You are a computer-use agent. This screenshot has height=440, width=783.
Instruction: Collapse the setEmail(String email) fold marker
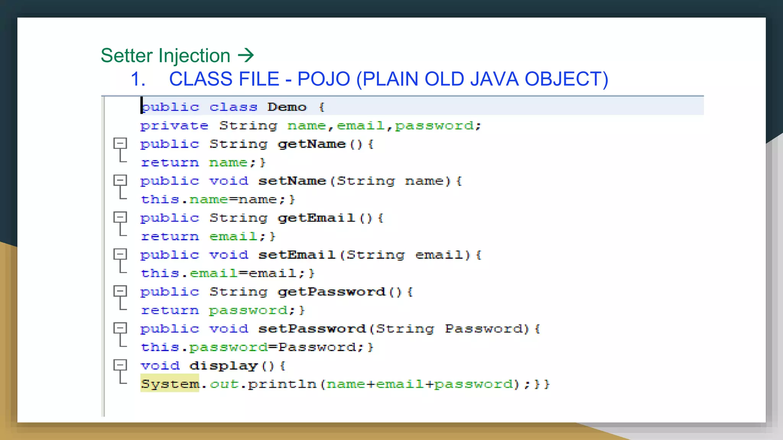(x=120, y=254)
